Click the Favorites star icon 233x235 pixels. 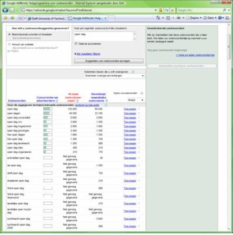6,18
